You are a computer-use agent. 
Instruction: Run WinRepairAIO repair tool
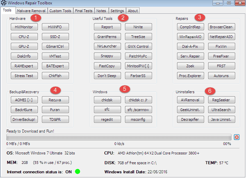189,37
